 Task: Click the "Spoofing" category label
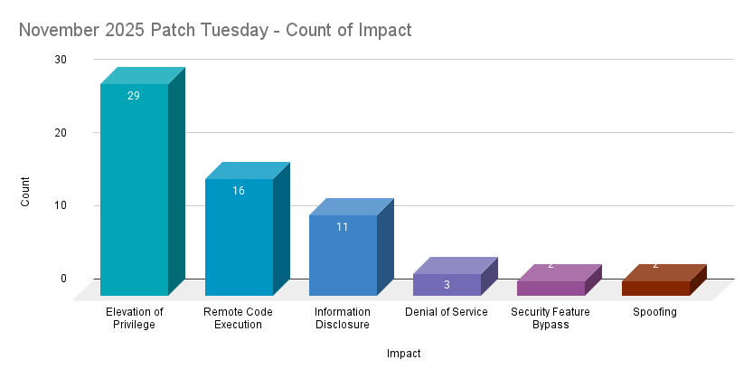click(655, 312)
